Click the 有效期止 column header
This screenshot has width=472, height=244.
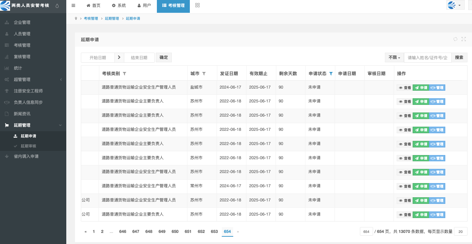pyautogui.click(x=259, y=74)
